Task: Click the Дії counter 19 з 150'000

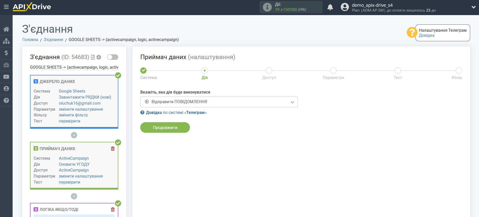Action: tap(290, 10)
